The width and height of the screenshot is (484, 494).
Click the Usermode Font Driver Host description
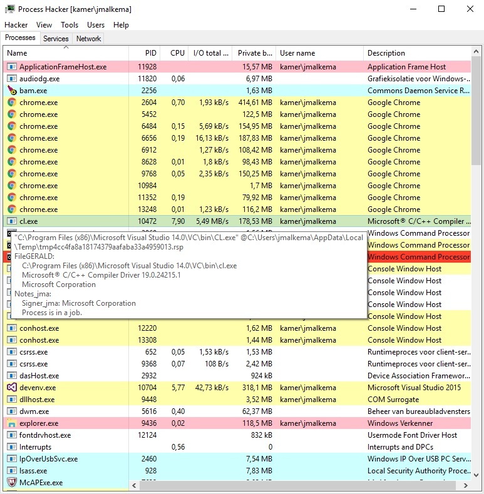(x=412, y=435)
